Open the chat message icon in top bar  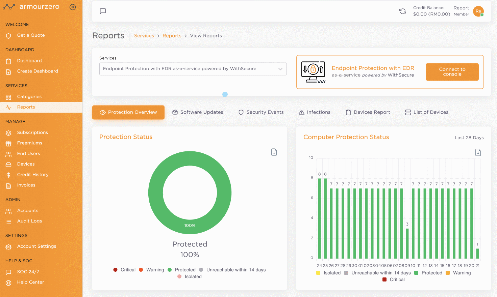coord(103,11)
